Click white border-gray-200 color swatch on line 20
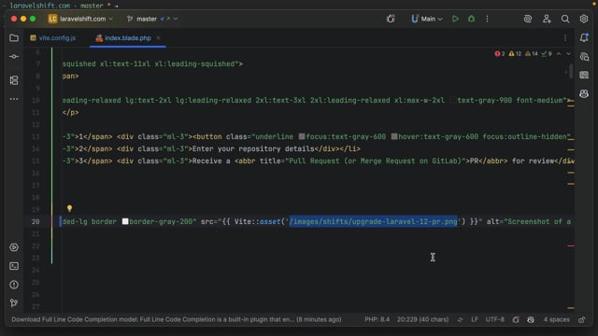Image resolution: width=598 pixels, height=336 pixels. (x=125, y=221)
